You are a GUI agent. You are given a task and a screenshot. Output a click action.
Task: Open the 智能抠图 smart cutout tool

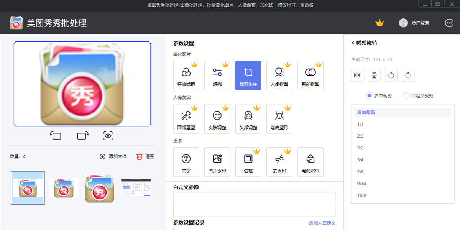(x=310, y=76)
